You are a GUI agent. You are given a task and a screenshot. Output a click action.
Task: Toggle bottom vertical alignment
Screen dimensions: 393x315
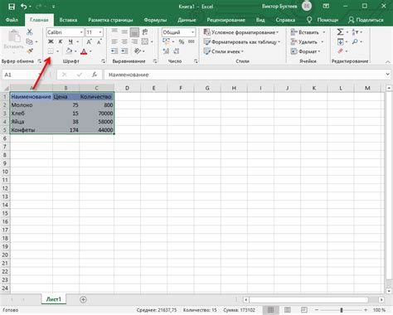point(134,32)
